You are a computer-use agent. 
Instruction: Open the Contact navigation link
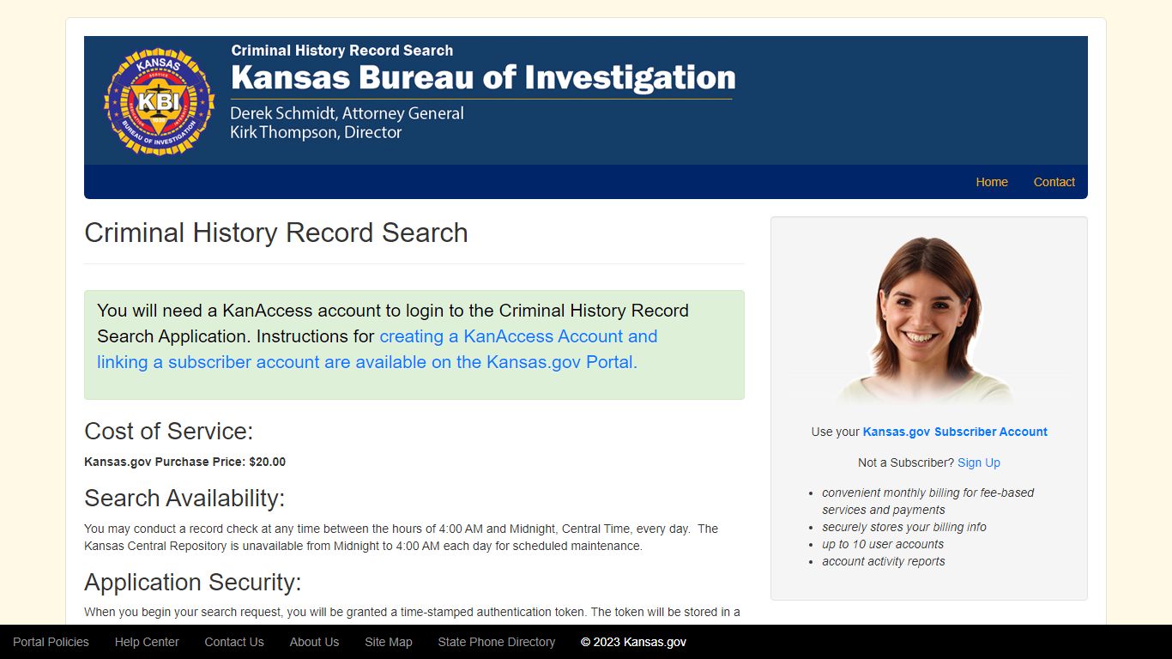(x=1054, y=182)
